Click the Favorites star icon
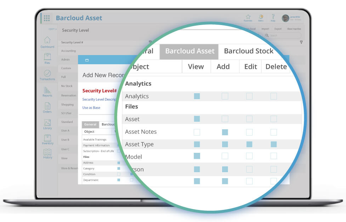The width and height of the screenshot is (346, 222). 248,17
